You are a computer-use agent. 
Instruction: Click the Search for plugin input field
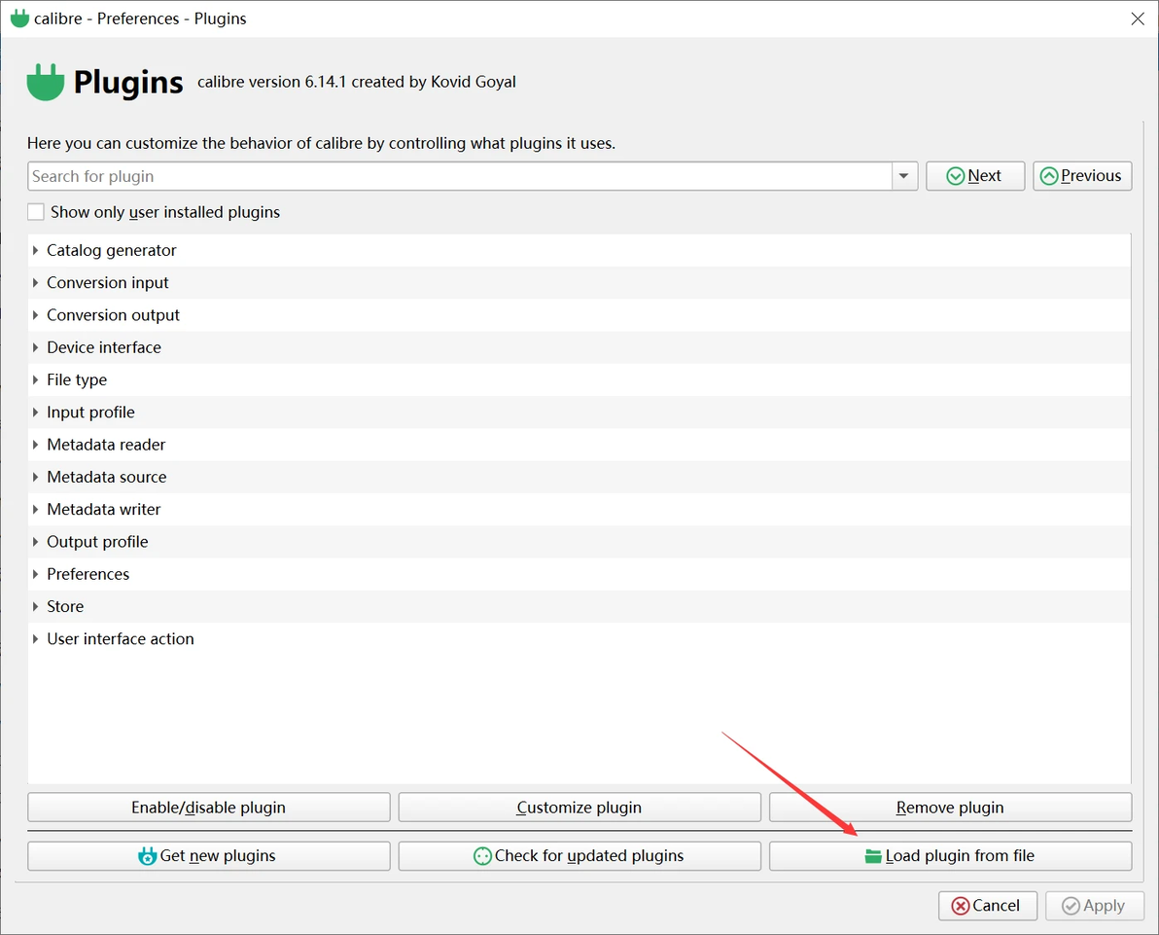460,176
